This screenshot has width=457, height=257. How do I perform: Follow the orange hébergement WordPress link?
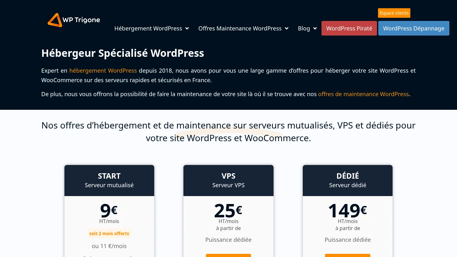pyautogui.click(x=103, y=70)
